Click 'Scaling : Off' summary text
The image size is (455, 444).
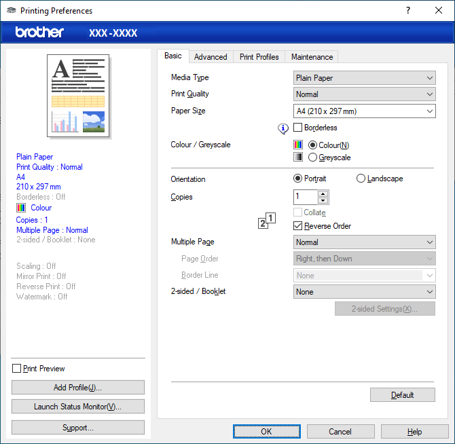[36, 266]
